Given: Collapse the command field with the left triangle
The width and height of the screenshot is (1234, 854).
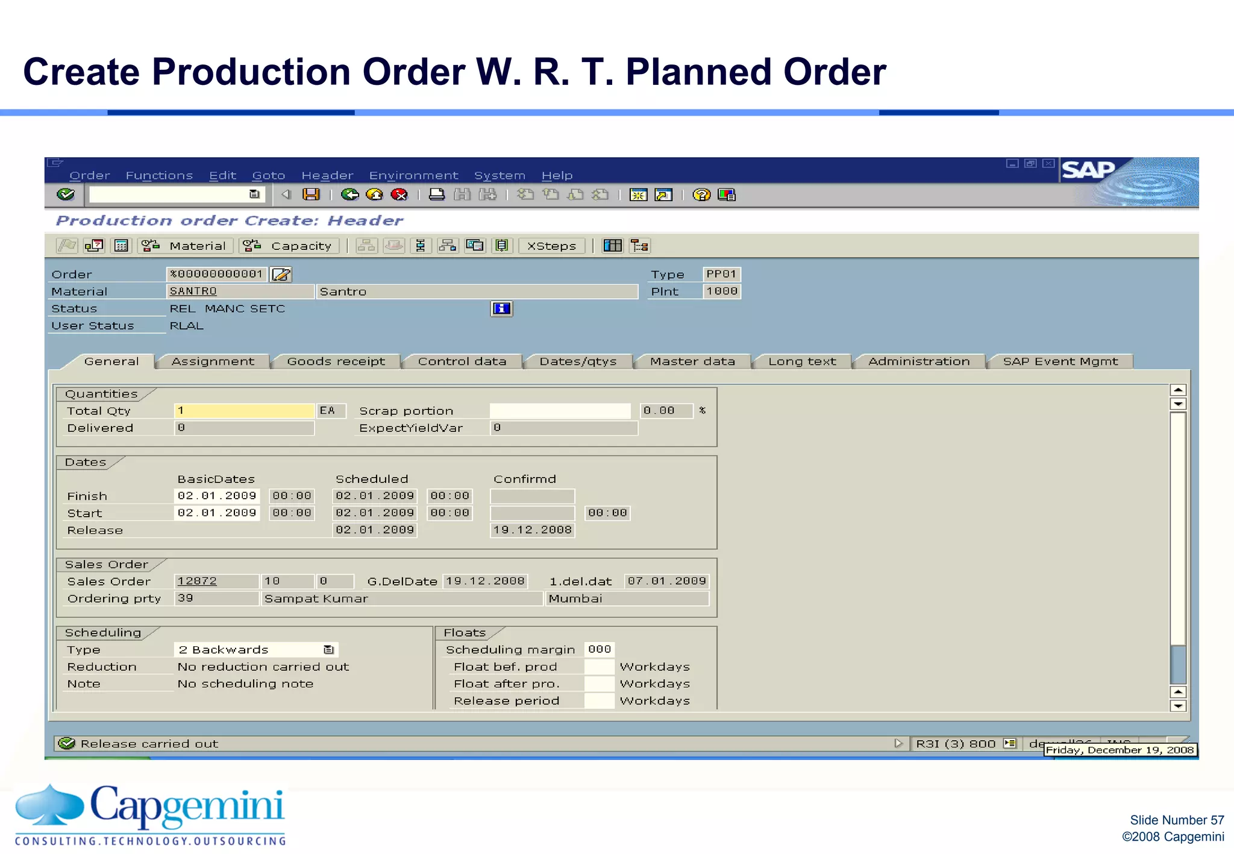Looking at the screenshot, I should point(286,195).
